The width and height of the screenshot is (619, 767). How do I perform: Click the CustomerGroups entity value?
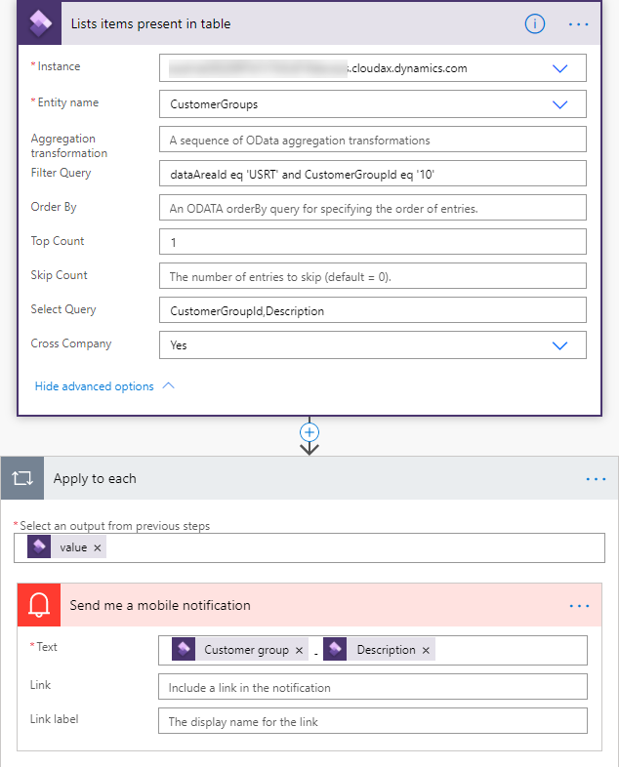(214, 104)
